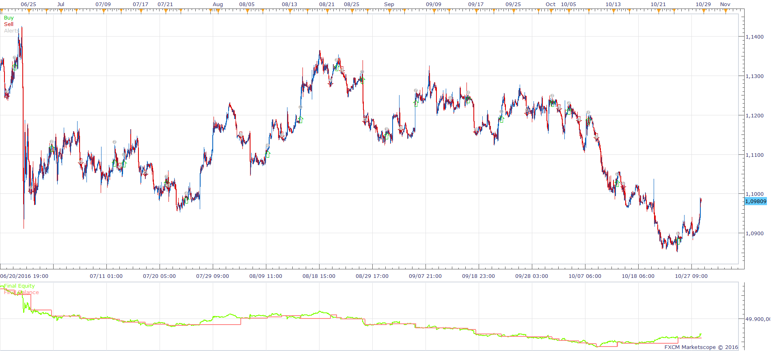Select the 08/29 17:00 time label
This screenshot has width=771, height=351.
pyautogui.click(x=372, y=276)
